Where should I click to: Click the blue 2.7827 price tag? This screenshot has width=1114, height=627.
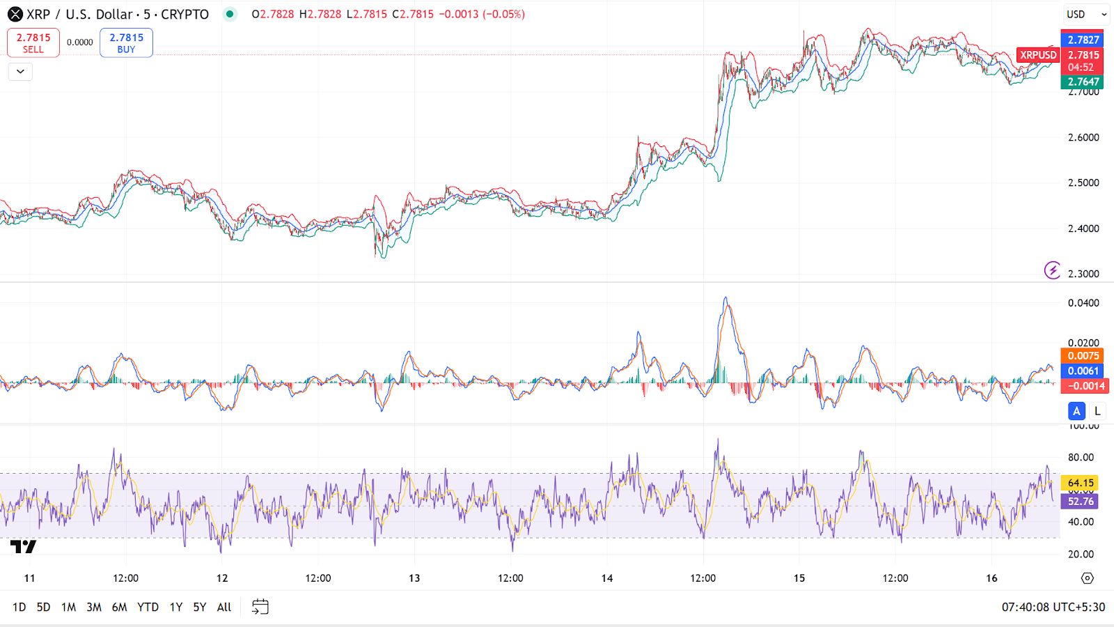coord(1083,40)
